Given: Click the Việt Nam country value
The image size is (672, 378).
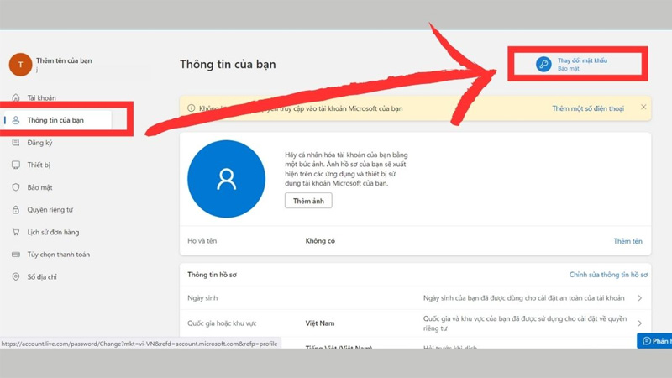Looking at the screenshot, I should pos(320,323).
